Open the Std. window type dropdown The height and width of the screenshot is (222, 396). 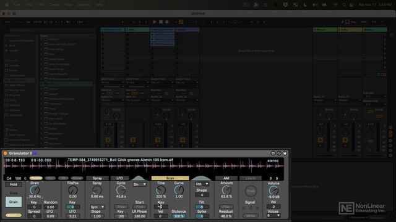click(x=202, y=184)
